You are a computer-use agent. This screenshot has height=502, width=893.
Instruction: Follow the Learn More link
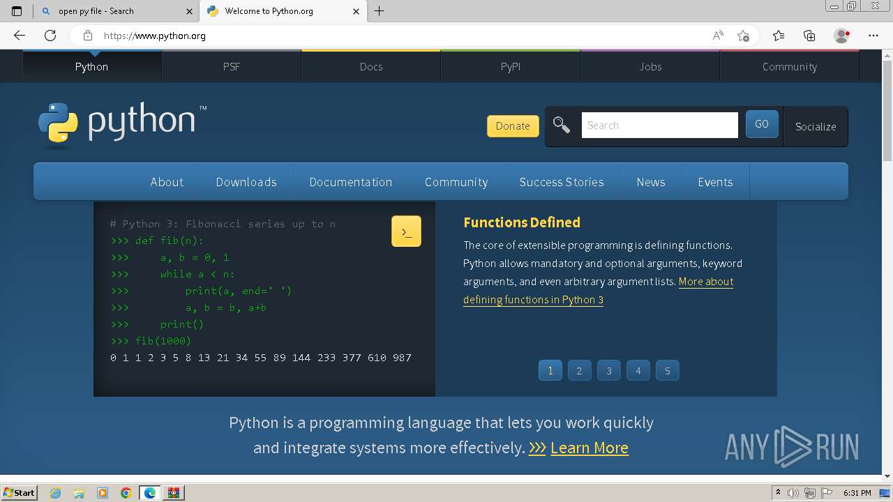[590, 448]
